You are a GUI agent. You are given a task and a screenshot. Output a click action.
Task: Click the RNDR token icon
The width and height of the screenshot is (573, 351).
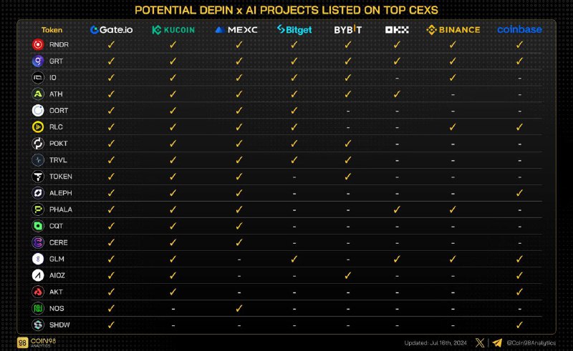[x=38, y=44]
